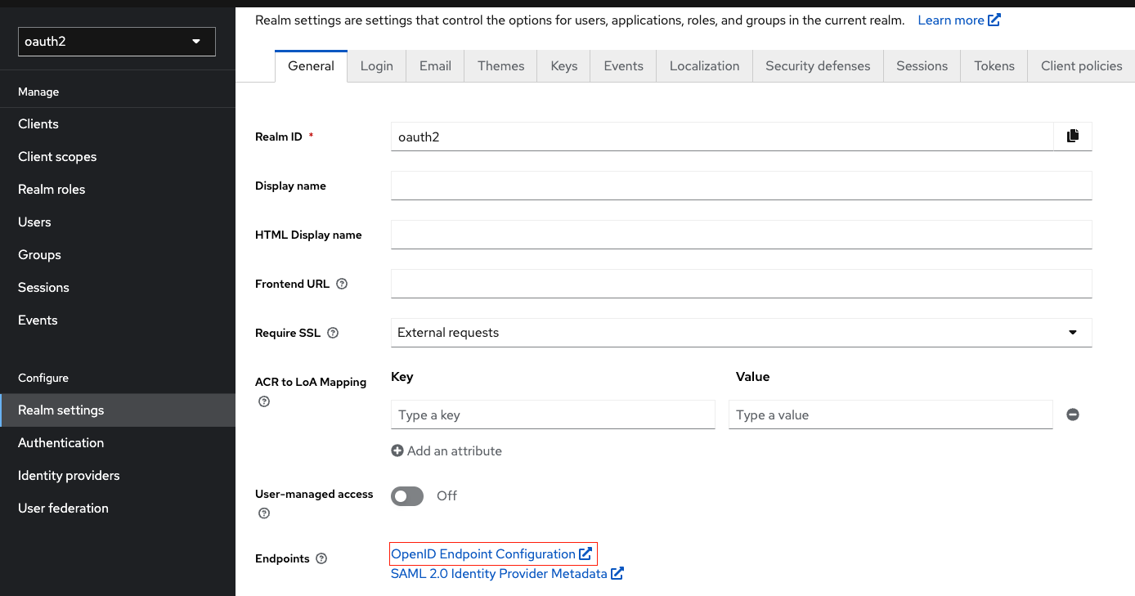
Task: Show help for ACR to LoA Mapping
Action: pyautogui.click(x=264, y=401)
